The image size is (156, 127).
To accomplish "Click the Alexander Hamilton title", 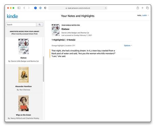I will (23, 86).
